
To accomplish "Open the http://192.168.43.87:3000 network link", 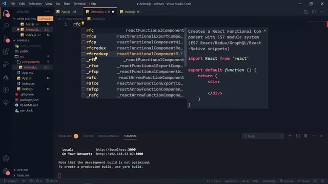I will coord(119,154).
